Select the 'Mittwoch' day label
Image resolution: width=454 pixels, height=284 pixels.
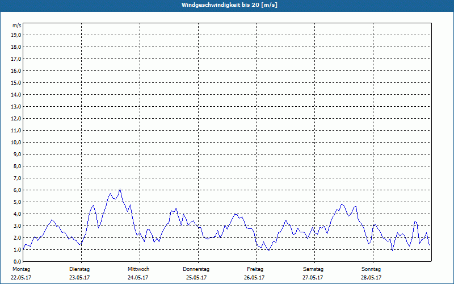138,269
